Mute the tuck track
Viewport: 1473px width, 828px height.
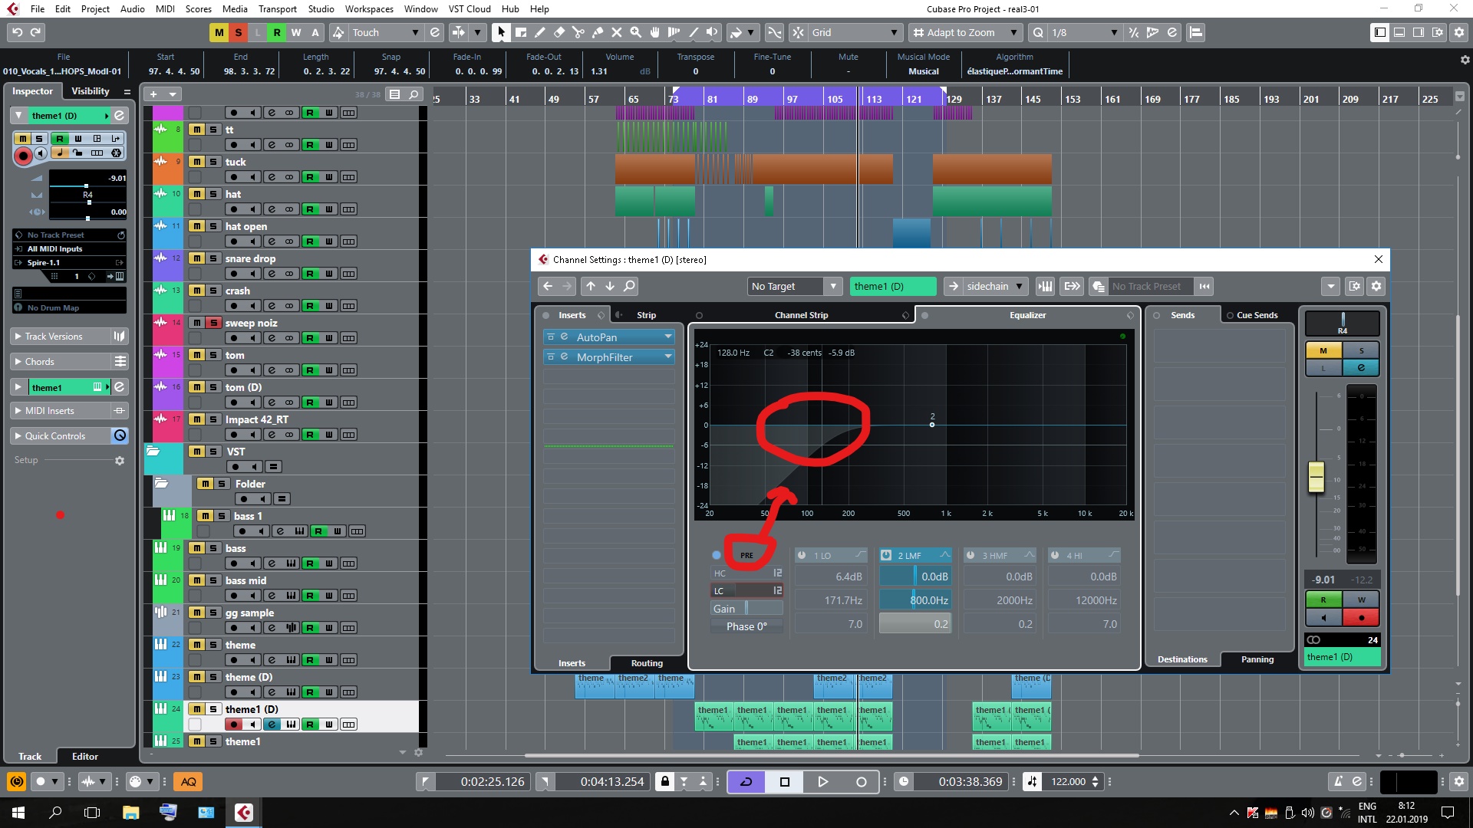click(x=197, y=162)
